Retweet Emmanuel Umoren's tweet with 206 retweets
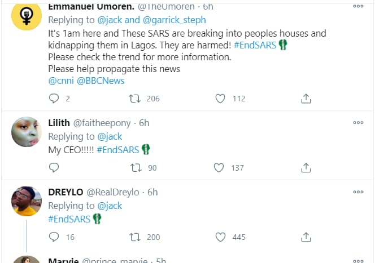Screen dimensions: 375x263 tap(135, 99)
